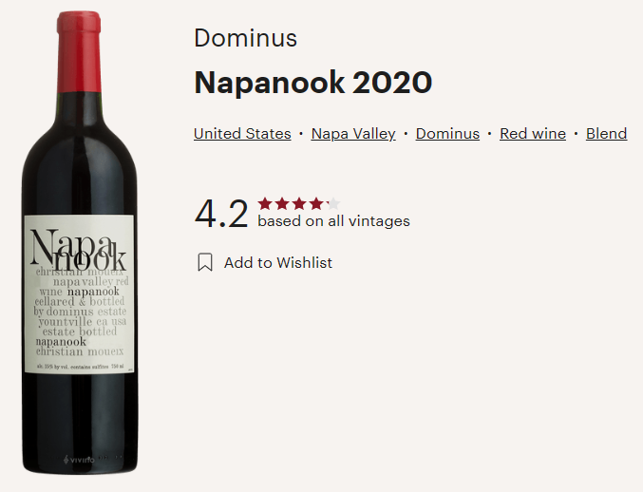Click the 4.2 average rating number

221,214
